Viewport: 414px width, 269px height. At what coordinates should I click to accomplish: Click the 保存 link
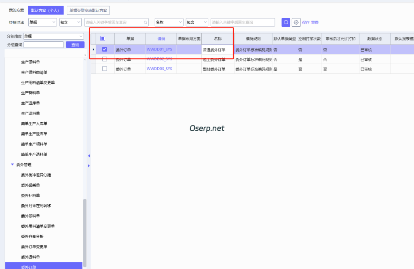[306, 23]
